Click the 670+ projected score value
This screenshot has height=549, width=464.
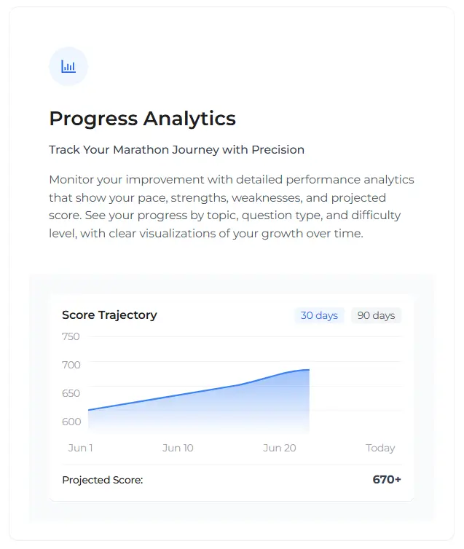click(x=387, y=479)
